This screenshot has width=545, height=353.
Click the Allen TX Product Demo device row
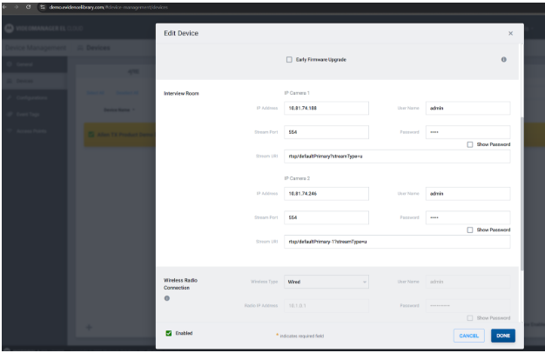pos(120,134)
